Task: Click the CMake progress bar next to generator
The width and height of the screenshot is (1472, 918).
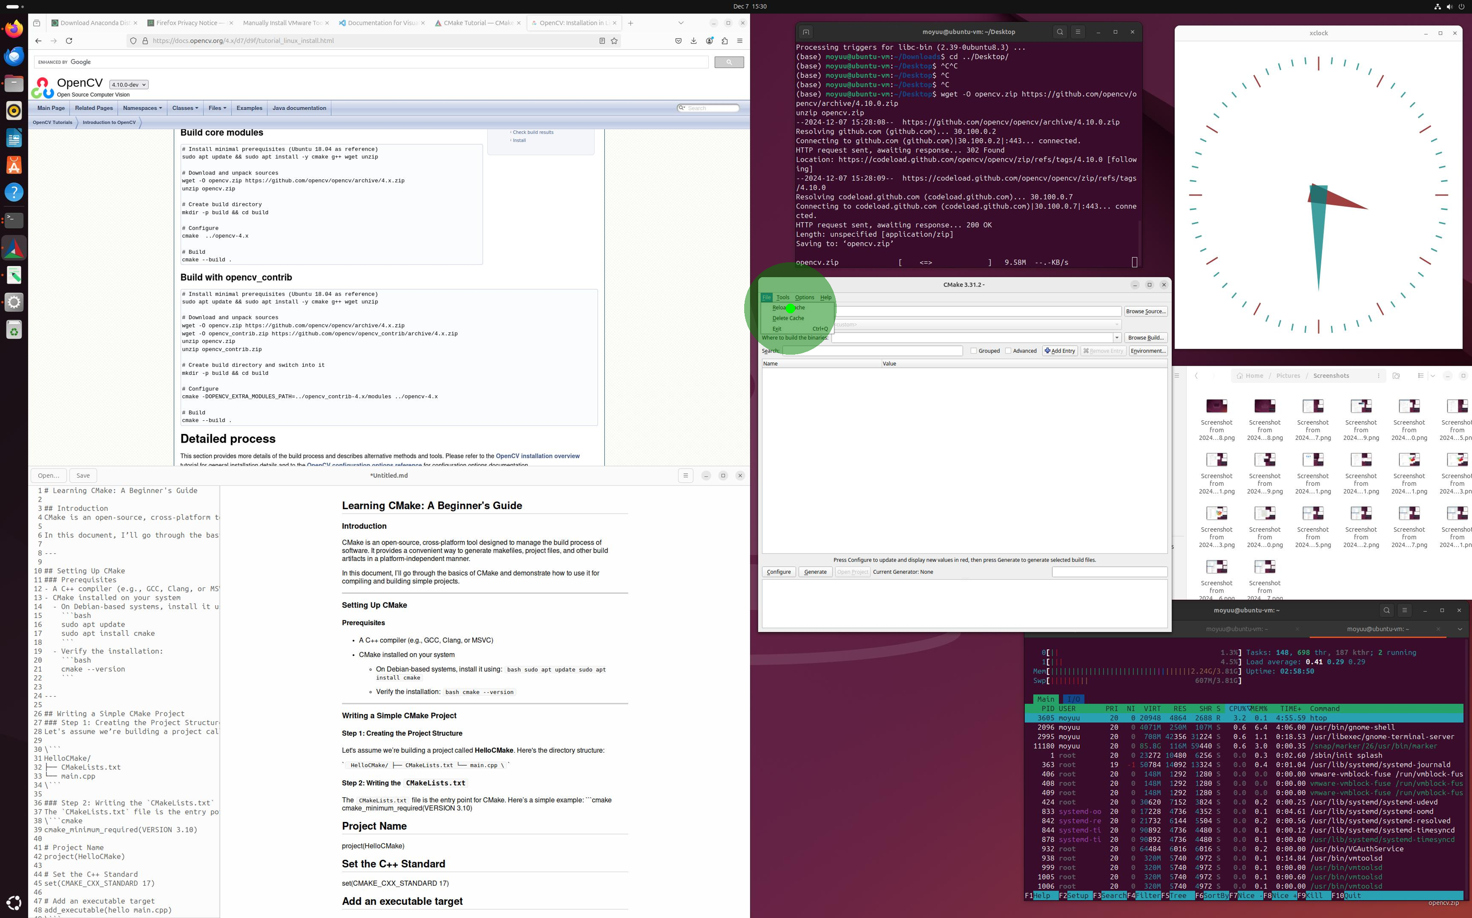Action: [1109, 572]
